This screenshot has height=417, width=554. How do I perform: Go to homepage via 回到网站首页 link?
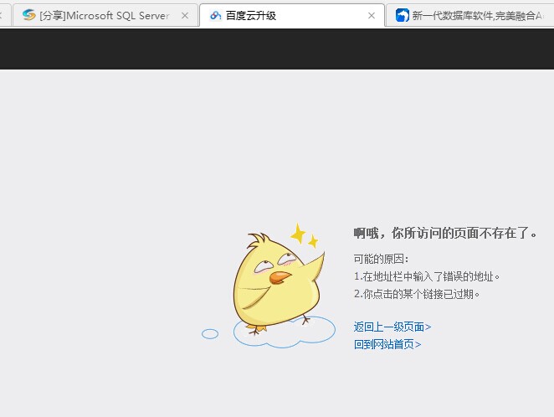pos(387,344)
